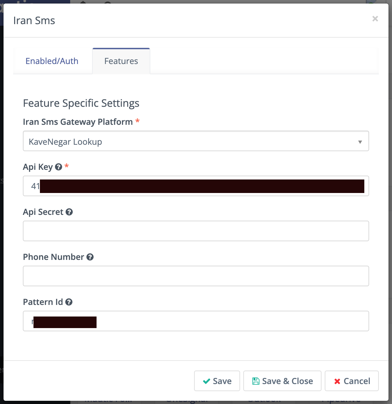Click into the empty Api Secret field
392x404 pixels.
(x=196, y=231)
